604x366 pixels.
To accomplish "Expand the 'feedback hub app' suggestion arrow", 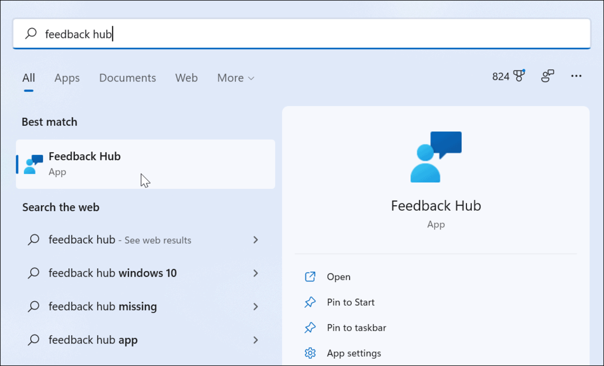I will (x=256, y=340).
